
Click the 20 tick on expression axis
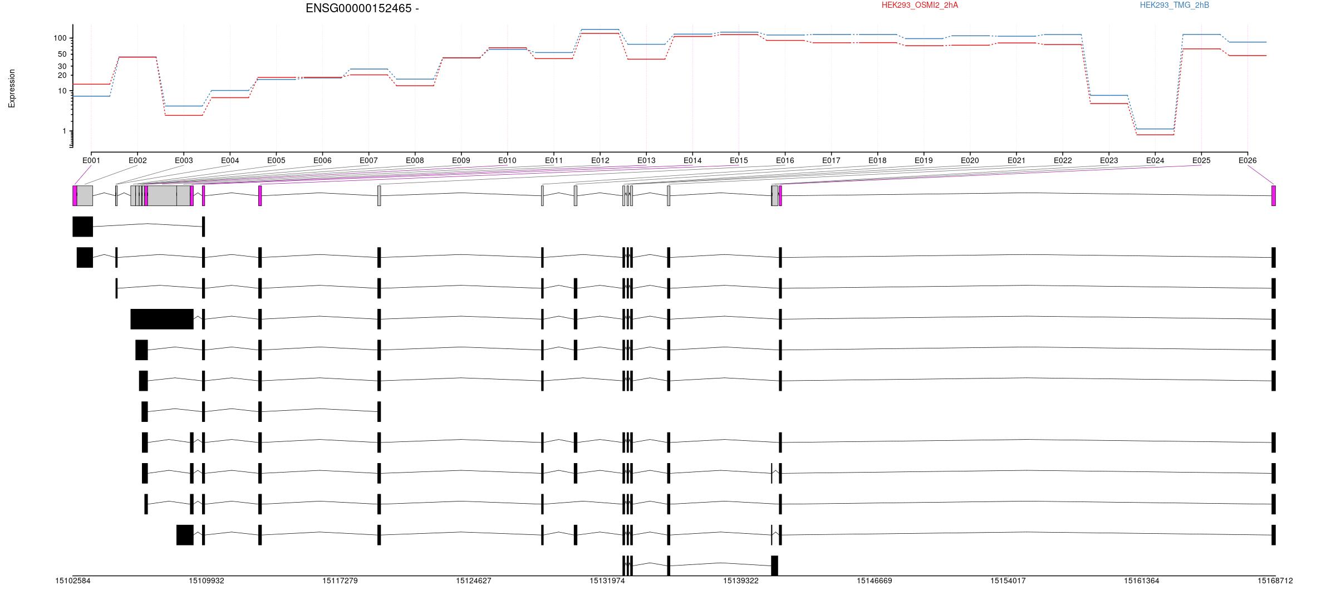coord(62,76)
